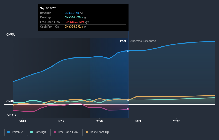Toggle the Earnings legend button
This screenshot has height=140, width=219.
click(x=38, y=132)
